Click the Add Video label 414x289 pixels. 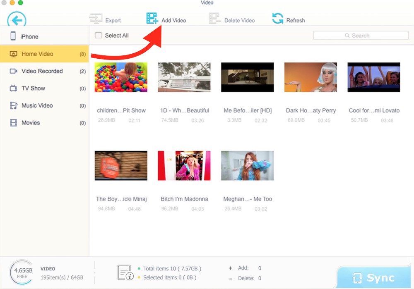174,20
